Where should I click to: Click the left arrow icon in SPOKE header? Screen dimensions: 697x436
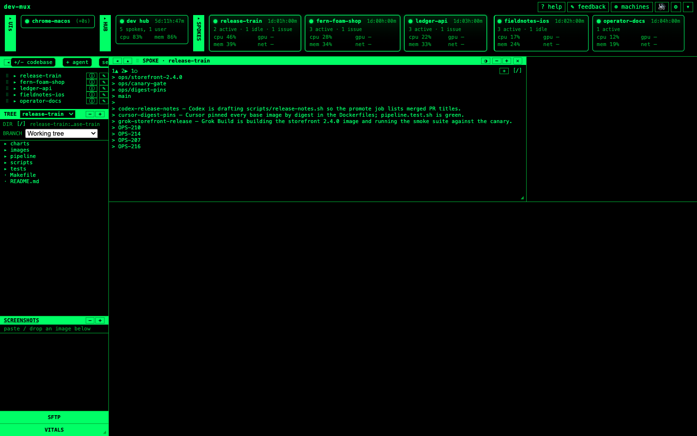[117, 61]
